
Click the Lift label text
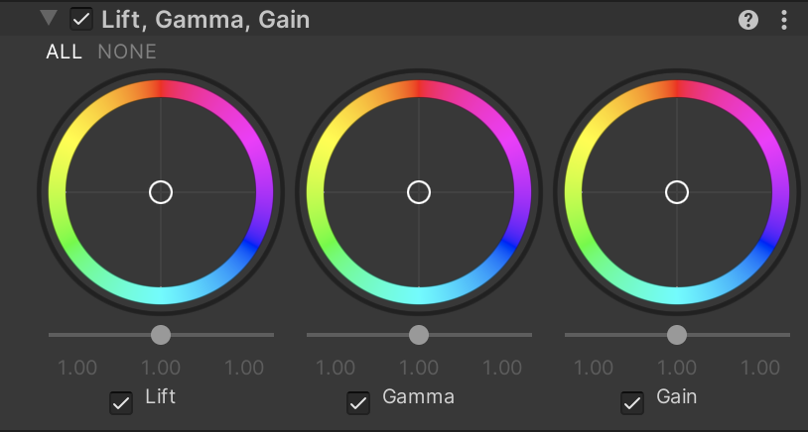(161, 397)
